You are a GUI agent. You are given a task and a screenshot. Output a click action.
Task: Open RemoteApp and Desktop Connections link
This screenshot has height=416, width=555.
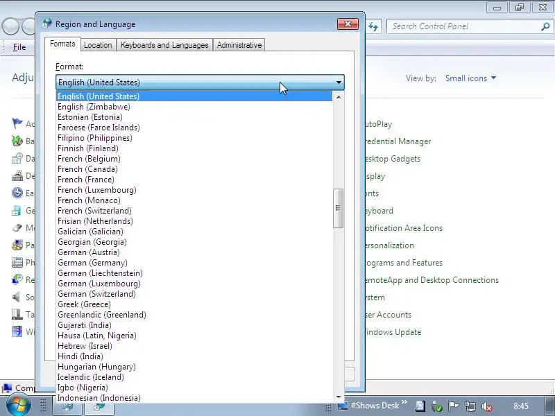click(432, 280)
